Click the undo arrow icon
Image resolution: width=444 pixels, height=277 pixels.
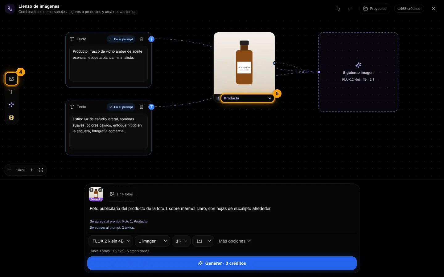coord(338,9)
